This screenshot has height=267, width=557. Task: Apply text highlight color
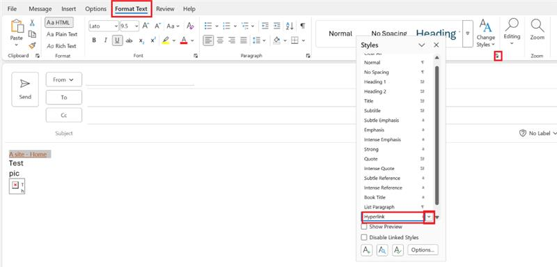point(165,40)
